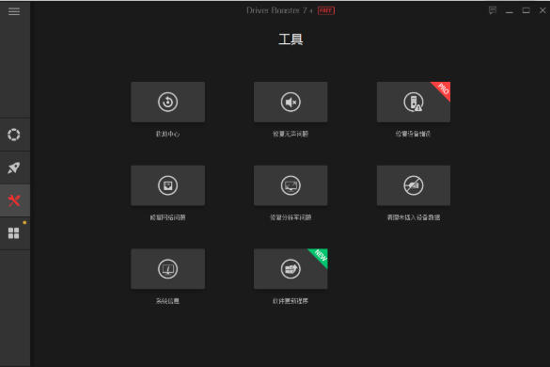Image resolution: width=550 pixels, height=367 pixels.
Task: Click the 修复网络问题 label
Action: (167, 217)
